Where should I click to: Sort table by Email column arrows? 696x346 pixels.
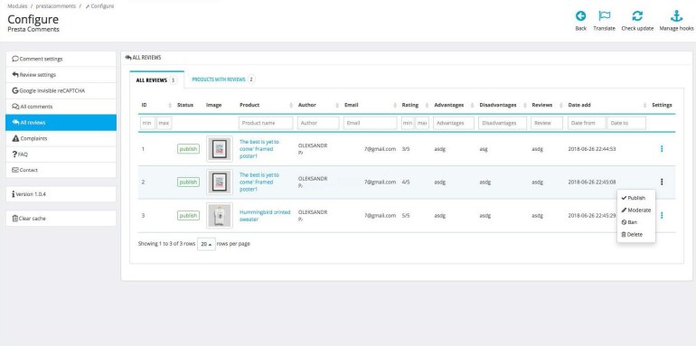coord(395,105)
